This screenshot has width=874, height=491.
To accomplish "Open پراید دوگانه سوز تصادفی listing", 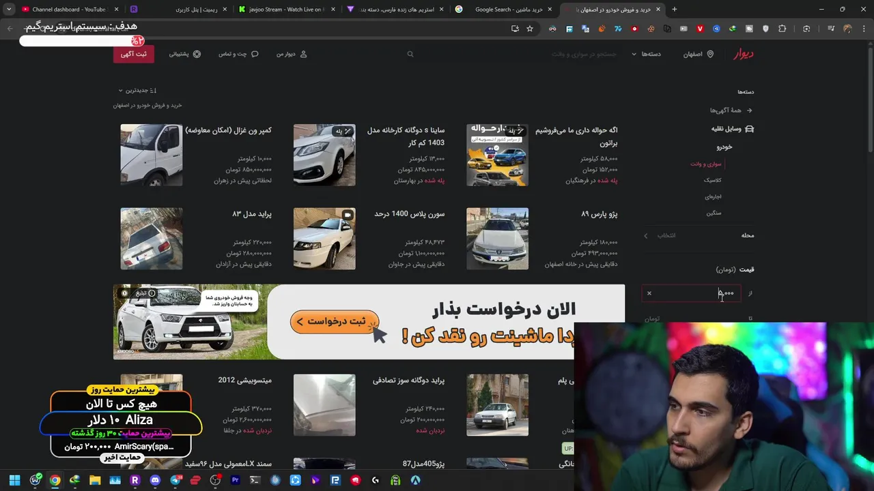I will 369,405.
